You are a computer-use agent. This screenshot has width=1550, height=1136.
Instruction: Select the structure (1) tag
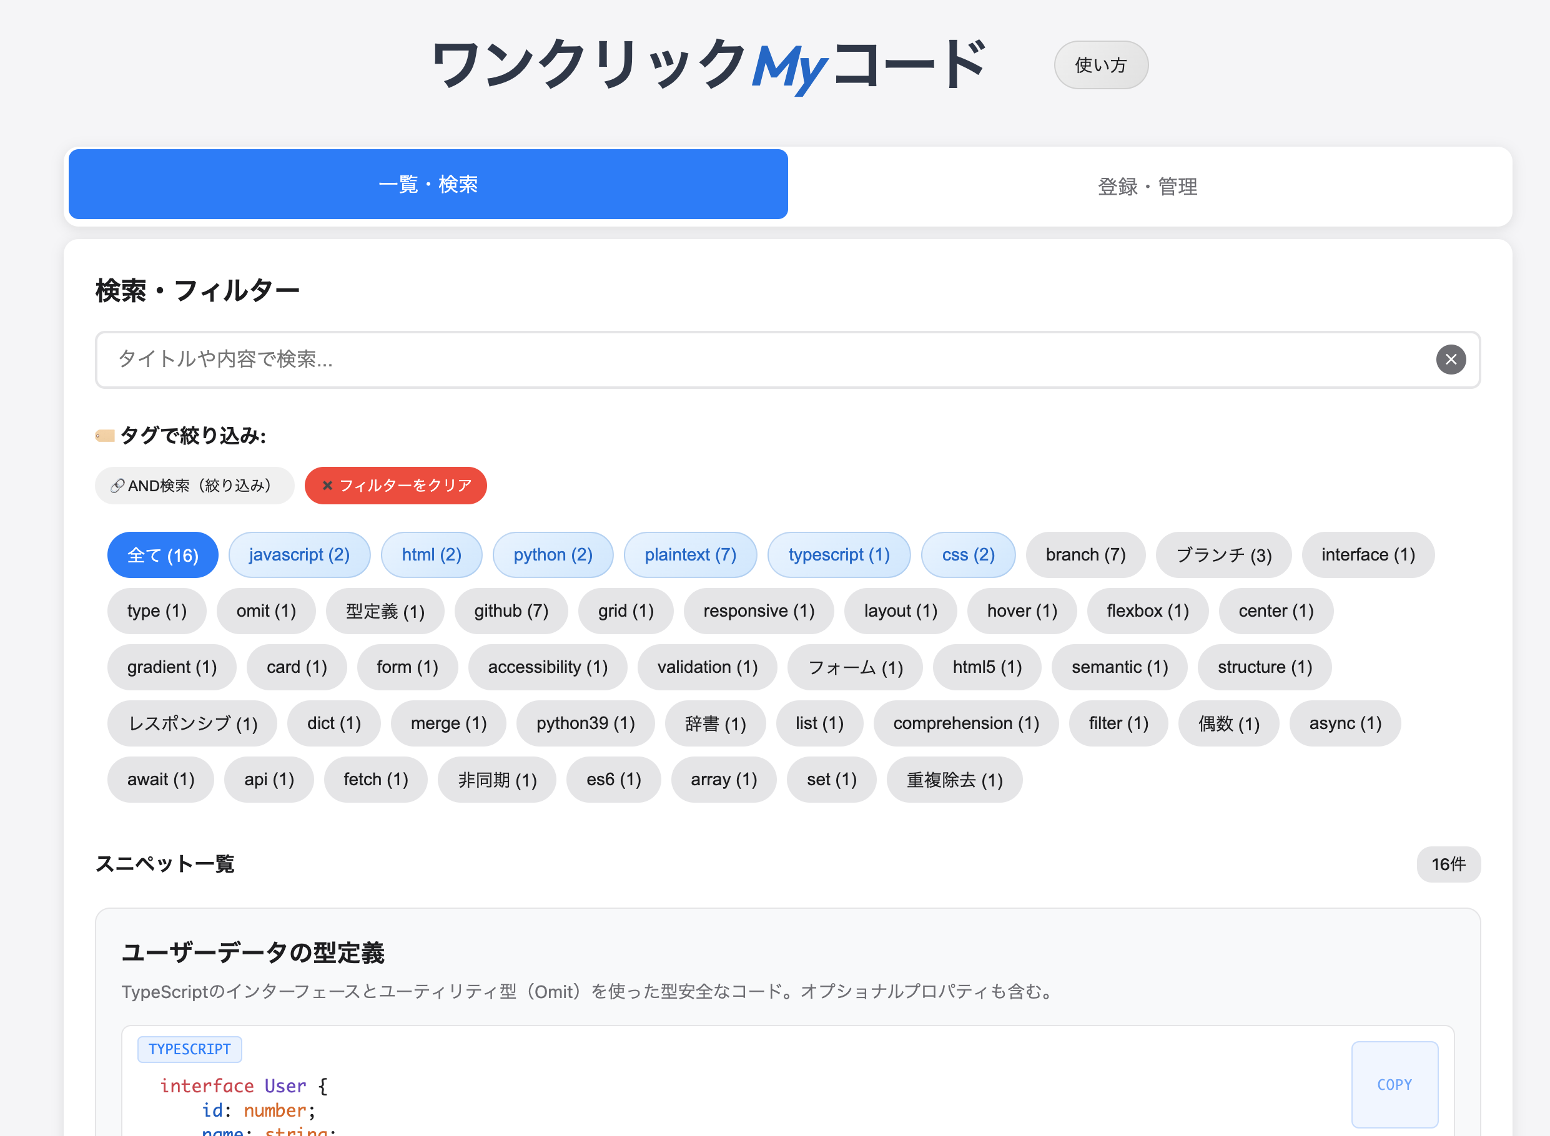pos(1265,668)
